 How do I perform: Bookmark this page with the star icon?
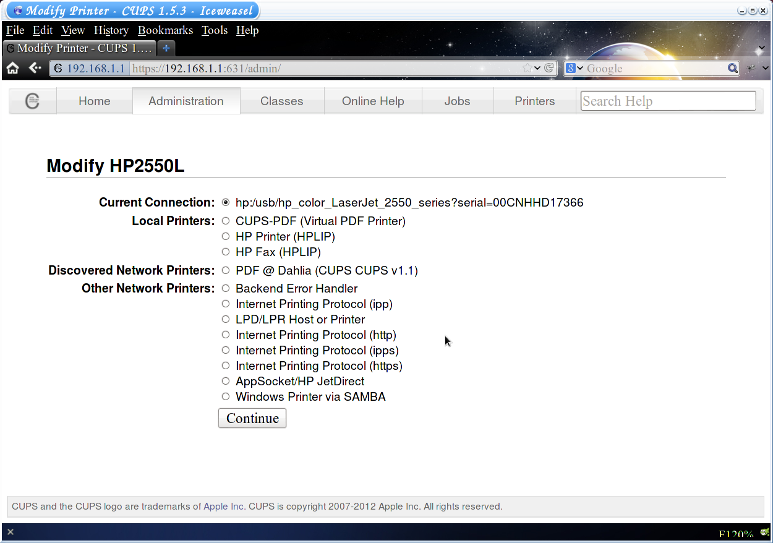pyautogui.click(x=527, y=68)
